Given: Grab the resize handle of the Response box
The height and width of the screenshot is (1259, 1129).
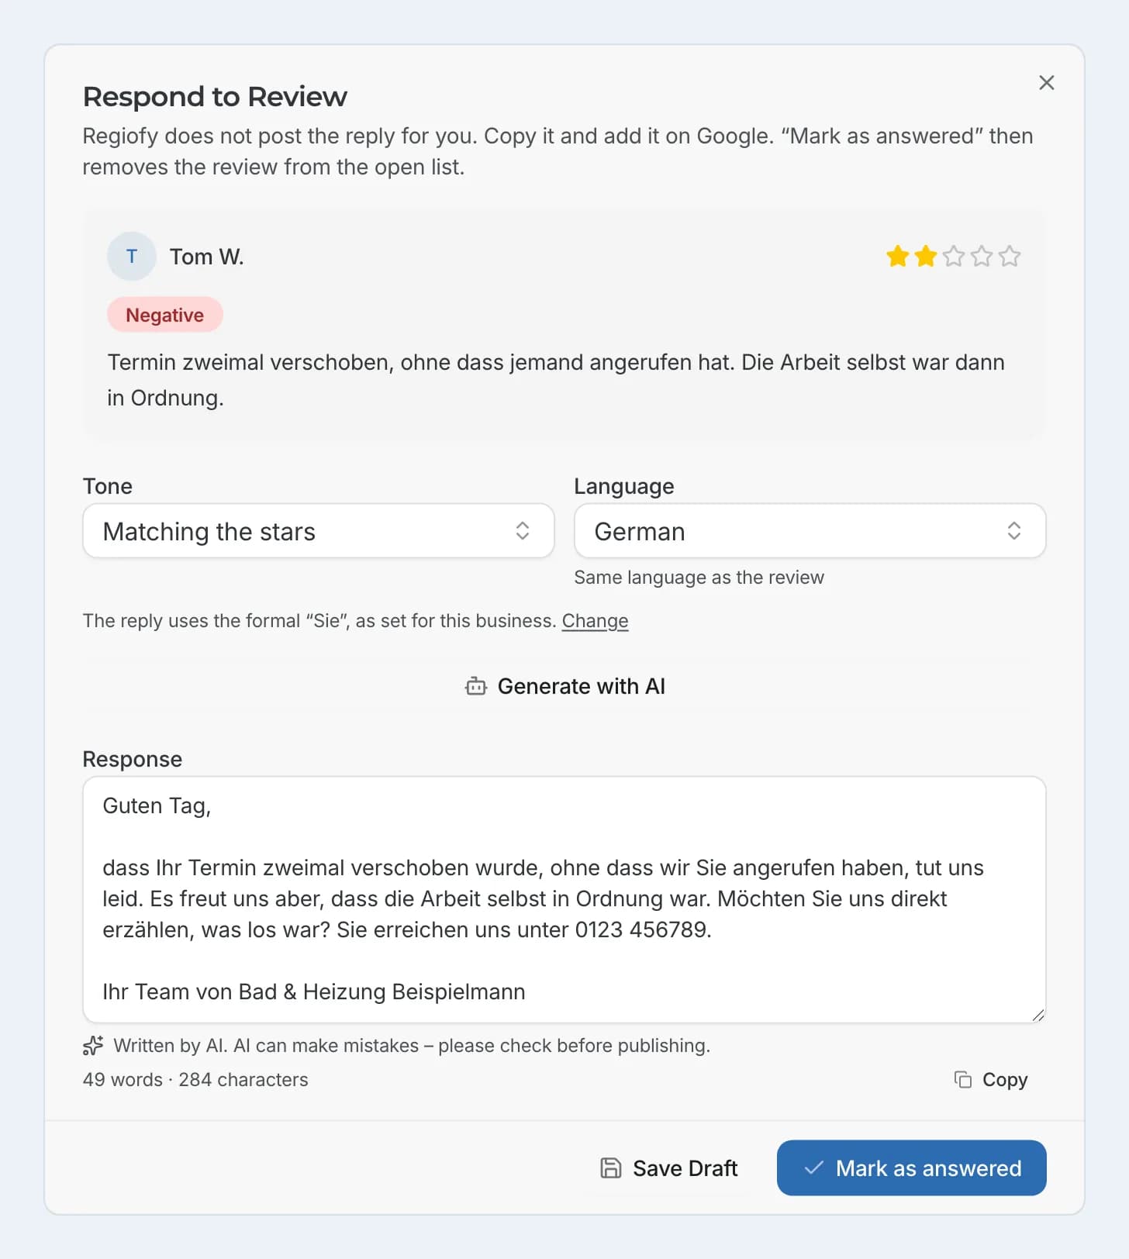Looking at the screenshot, I should [x=1038, y=1015].
